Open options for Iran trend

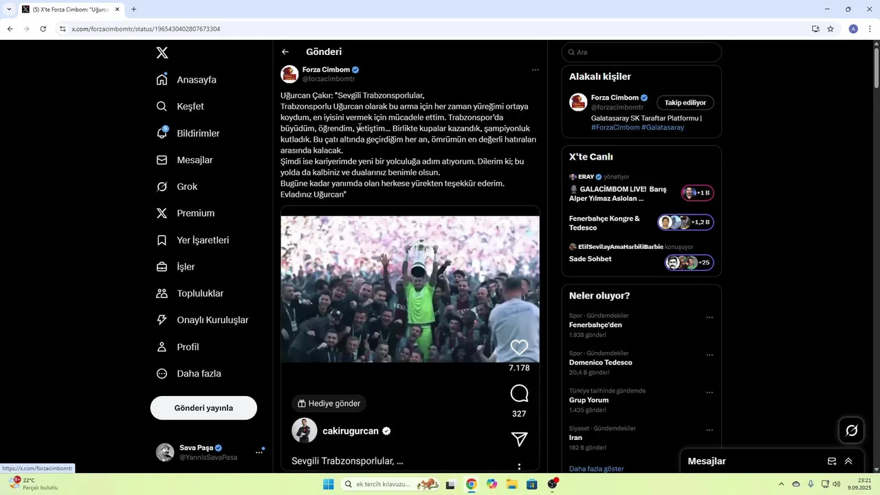click(709, 430)
